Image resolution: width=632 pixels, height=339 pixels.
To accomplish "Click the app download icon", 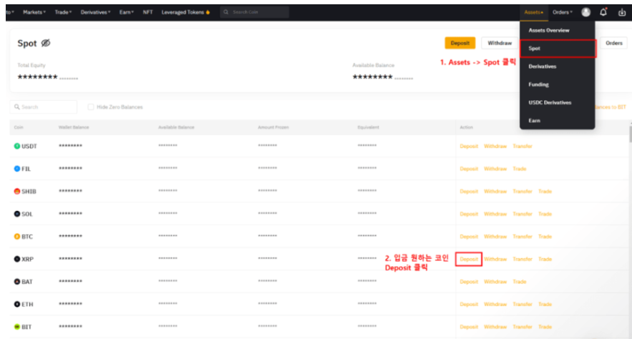I will [x=622, y=12].
